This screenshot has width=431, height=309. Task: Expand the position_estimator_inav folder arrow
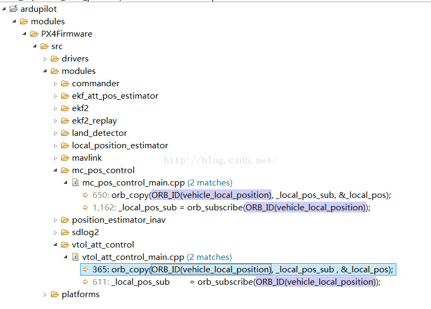[55, 220]
